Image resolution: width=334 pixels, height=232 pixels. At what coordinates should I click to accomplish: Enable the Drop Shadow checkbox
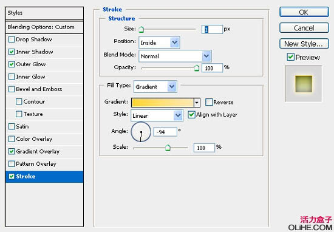[12, 39]
